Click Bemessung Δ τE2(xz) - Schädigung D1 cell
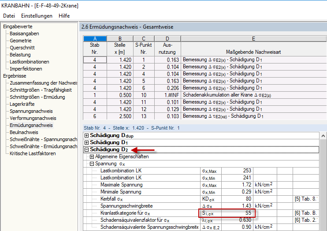This screenshot has width=327, height=231. point(253,116)
